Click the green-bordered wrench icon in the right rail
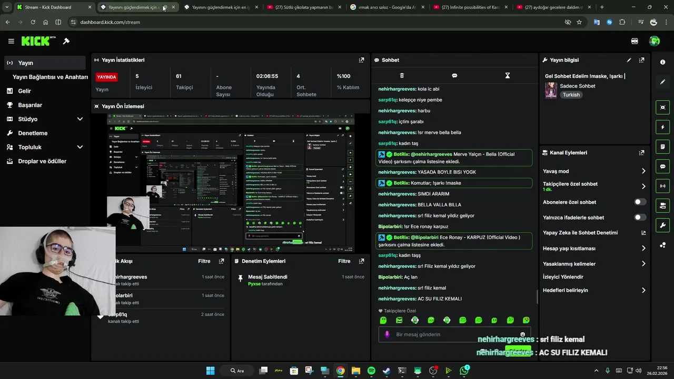 (662, 225)
